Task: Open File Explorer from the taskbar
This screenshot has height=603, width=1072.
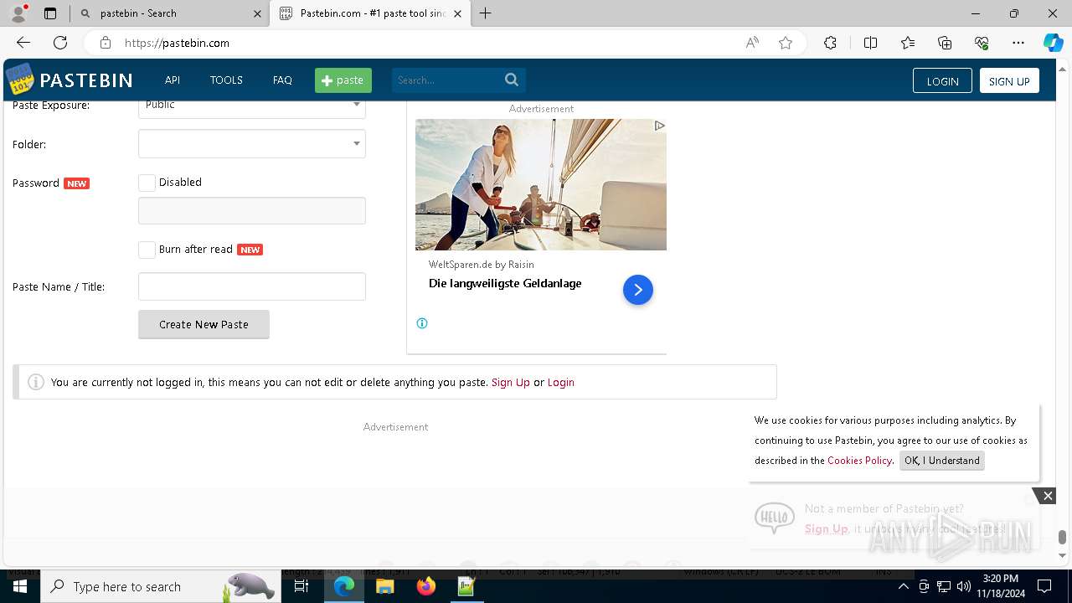Action: [x=384, y=586]
